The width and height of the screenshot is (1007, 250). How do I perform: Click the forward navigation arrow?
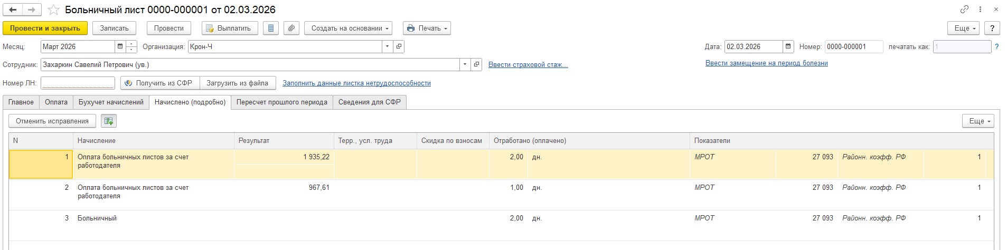pos(32,10)
